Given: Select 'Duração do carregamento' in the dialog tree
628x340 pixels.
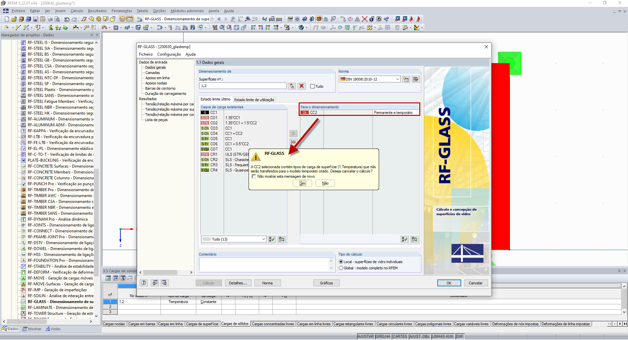Looking at the screenshot, I should (166, 94).
